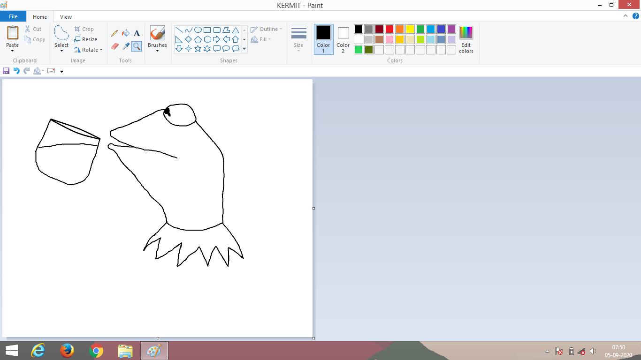Choose the Four-point star shape
Image resolution: width=641 pixels, height=360 pixels.
pyautogui.click(x=188, y=48)
